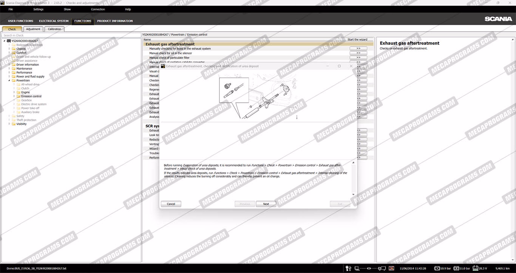The height and width of the screenshot is (273, 516).
Task: Expand the Engine tree node
Action: pyautogui.click(x=14, y=92)
